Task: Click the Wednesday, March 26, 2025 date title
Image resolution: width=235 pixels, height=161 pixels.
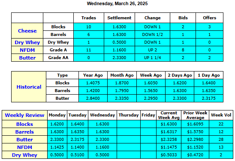Action: (x=117, y=3)
